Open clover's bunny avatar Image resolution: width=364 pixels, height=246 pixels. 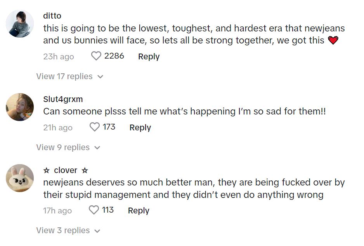(x=20, y=178)
